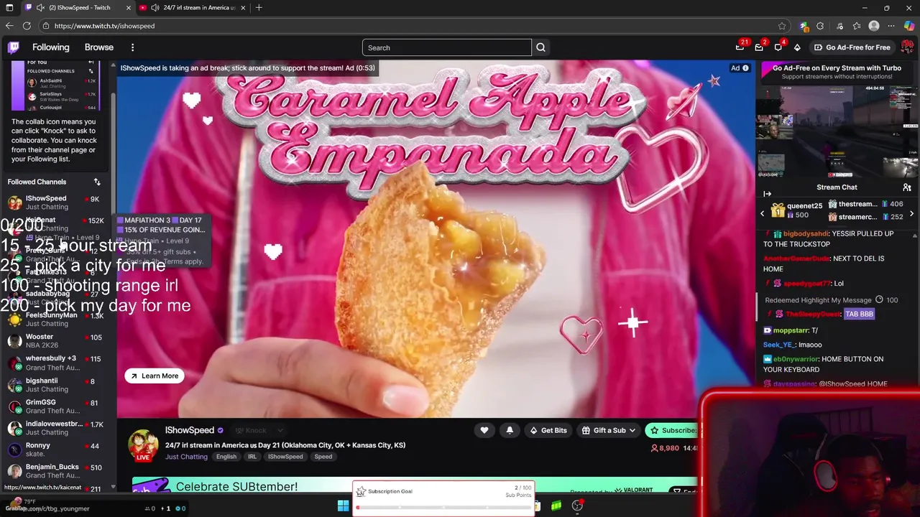Go back in browser
Screen dimensions: 920x517
click(x=9, y=26)
